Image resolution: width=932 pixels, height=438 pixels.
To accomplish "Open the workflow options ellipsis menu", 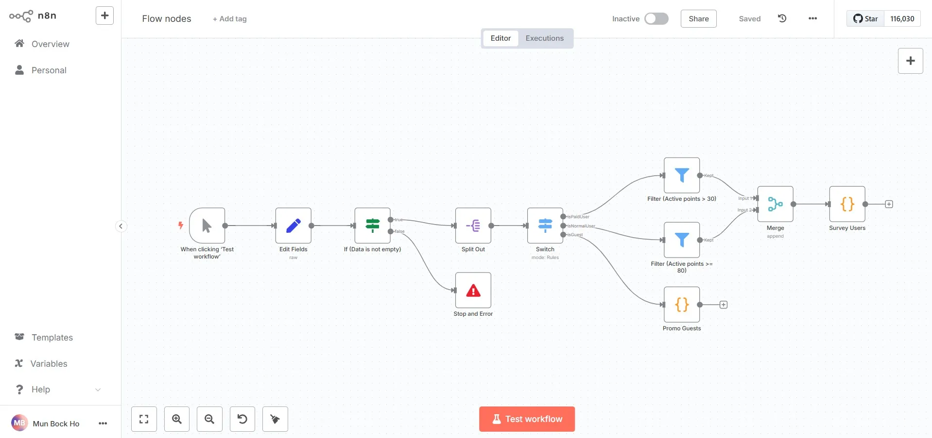I will point(812,18).
